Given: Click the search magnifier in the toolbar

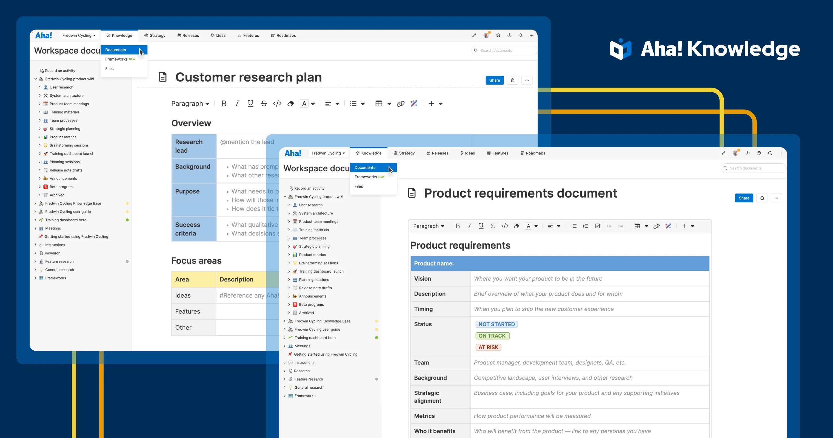Looking at the screenshot, I should click(x=521, y=36).
